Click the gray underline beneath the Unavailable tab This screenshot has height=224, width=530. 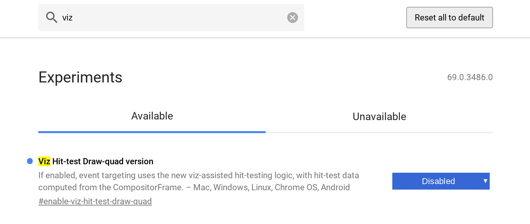click(x=379, y=132)
